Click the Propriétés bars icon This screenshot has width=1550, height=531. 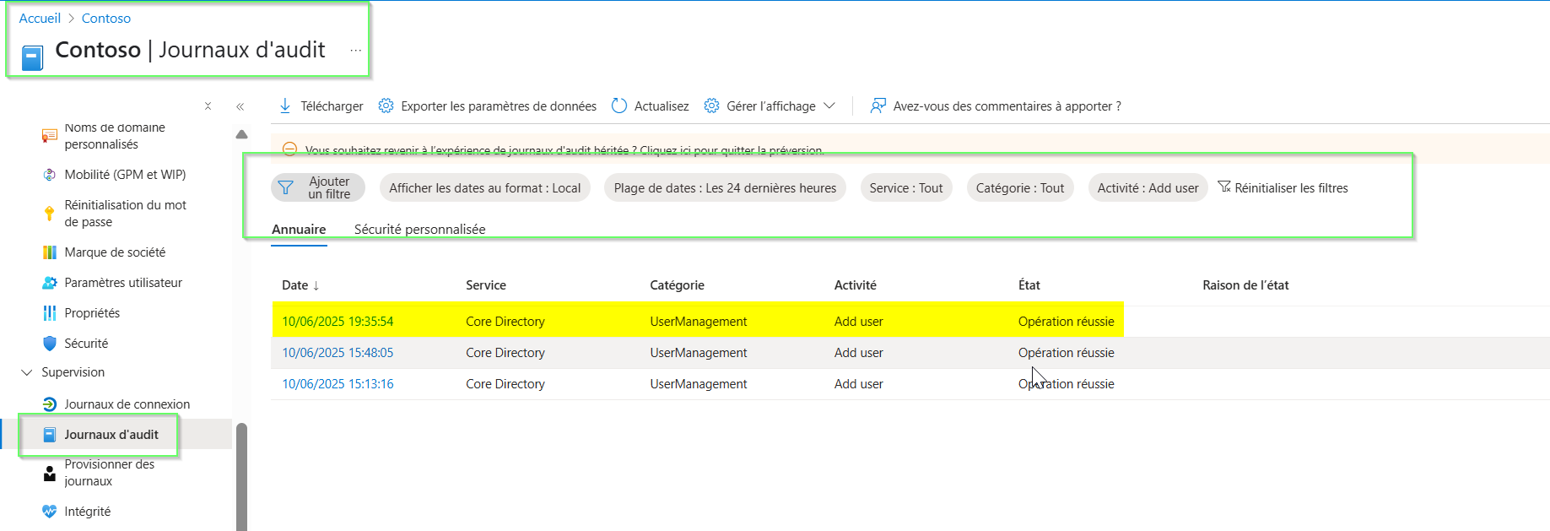(x=50, y=313)
